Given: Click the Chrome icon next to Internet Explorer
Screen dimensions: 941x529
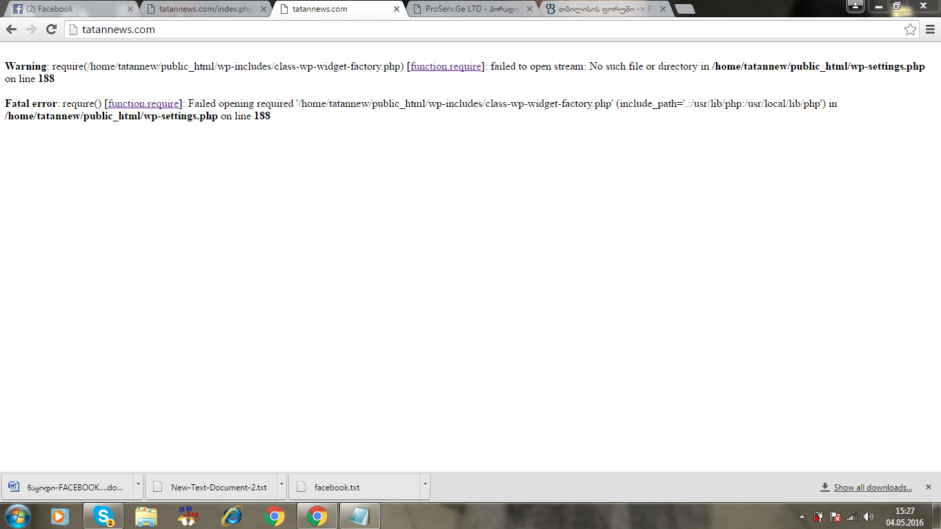Looking at the screenshot, I should (275, 516).
